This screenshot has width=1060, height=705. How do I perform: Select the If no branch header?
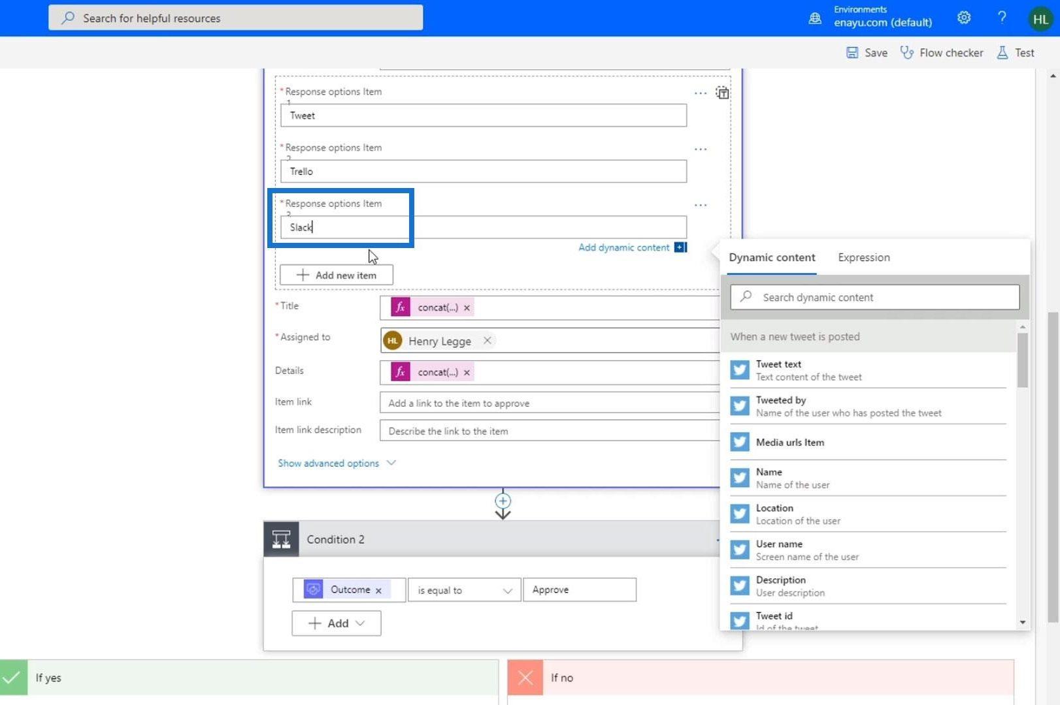pyautogui.click(x=761, y=678)
